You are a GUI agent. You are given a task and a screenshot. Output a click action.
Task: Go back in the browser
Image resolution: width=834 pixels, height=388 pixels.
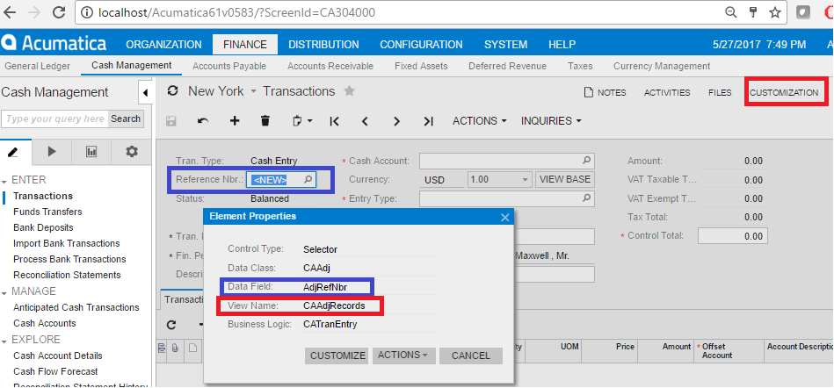coord(10,12)
